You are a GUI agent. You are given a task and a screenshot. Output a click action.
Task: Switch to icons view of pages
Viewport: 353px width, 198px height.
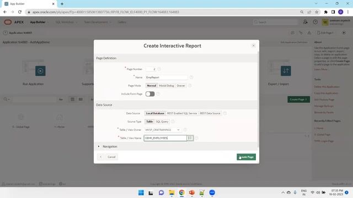(72, 99)
